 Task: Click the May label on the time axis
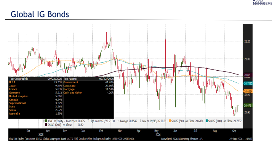(157, 131)
